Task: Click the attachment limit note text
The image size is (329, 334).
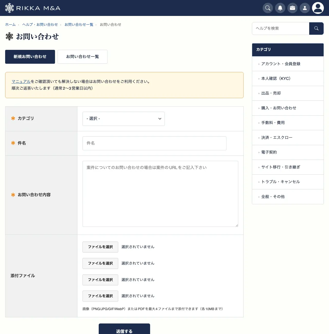Action: point(153,309)
